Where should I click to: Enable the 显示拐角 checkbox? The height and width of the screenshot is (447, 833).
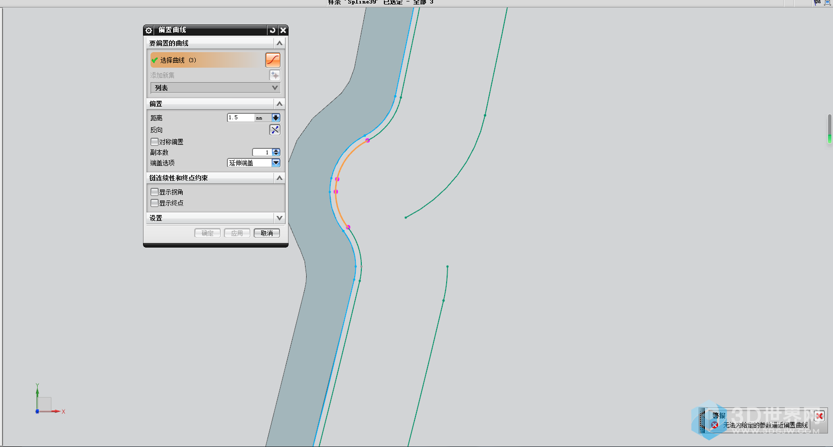pyautogui.click(x=155, y=192)
